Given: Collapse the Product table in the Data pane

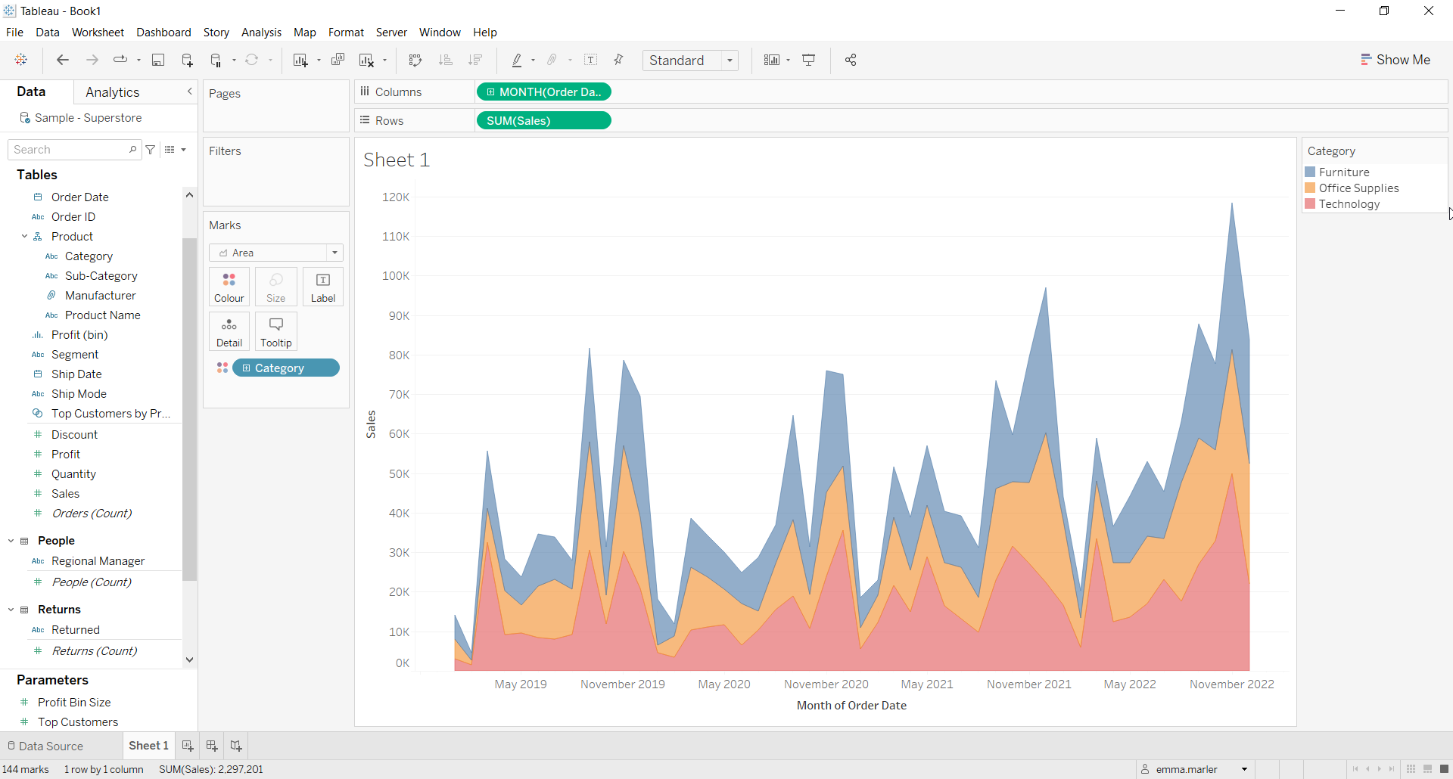Looking at the screenshot, I should [x=25, y=236].
